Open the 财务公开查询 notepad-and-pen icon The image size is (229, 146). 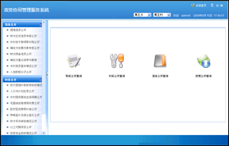[x=74, y=61]
